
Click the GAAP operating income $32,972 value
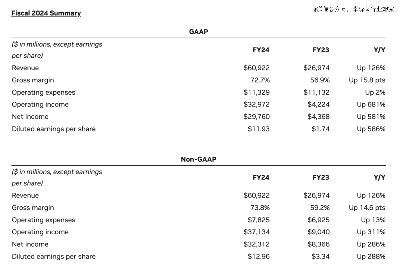coord(256,104)
